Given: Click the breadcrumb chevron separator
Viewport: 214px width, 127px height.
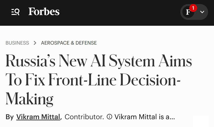Looking at the screenshot, I should pos(35,43).
